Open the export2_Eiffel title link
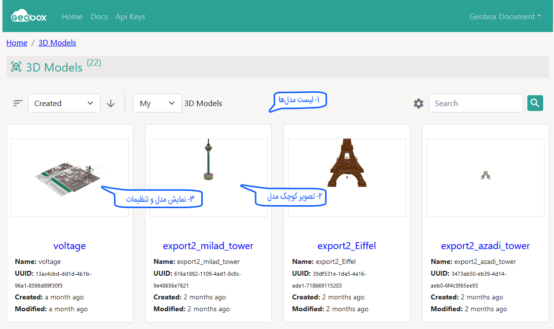Viewport: 554px width, 329px height. (347, 246)
